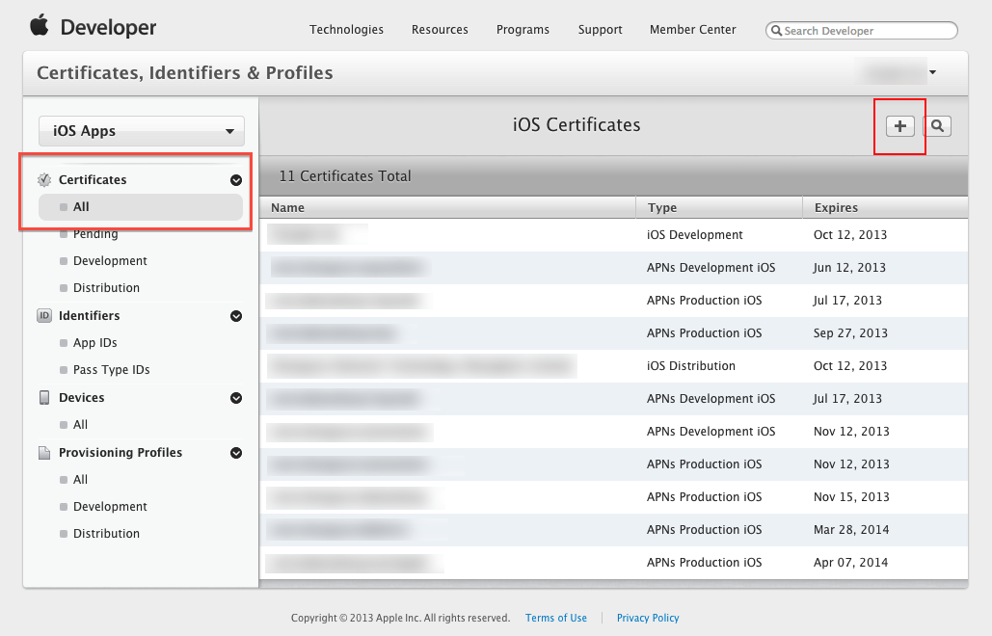This screenshot has width=992, height=636.
Task: Open certificate search magnifier button
Action: pos(937,126)
